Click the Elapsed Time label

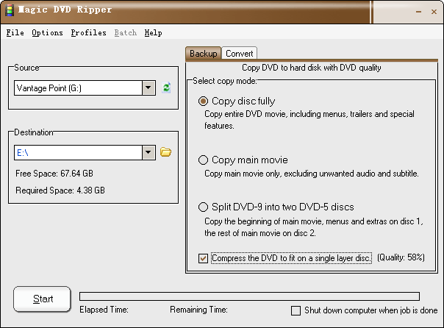click(x=104, y=310)
